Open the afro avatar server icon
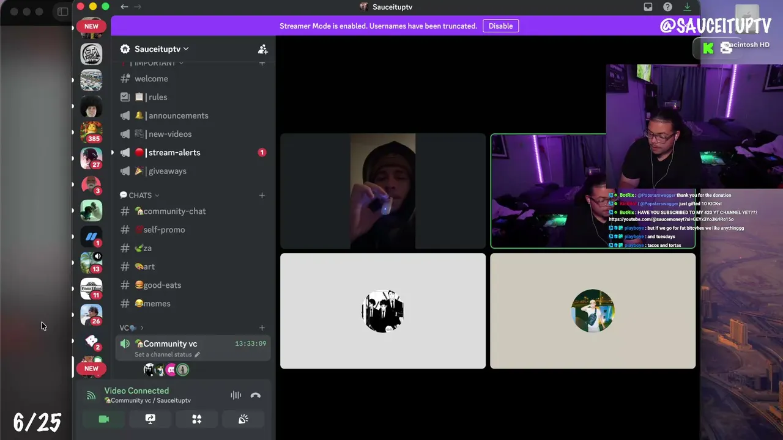 [x=91, y=106]
